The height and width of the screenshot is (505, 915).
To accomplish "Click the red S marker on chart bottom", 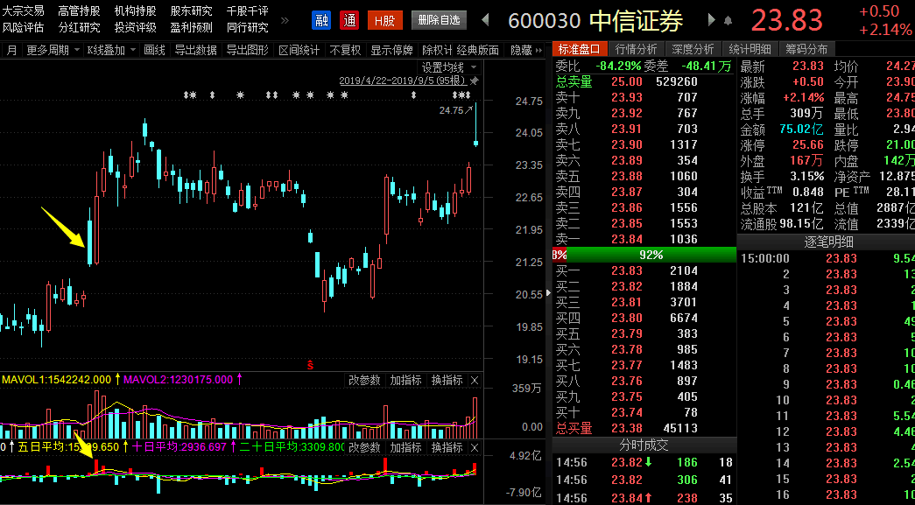I will coord(311,365).
